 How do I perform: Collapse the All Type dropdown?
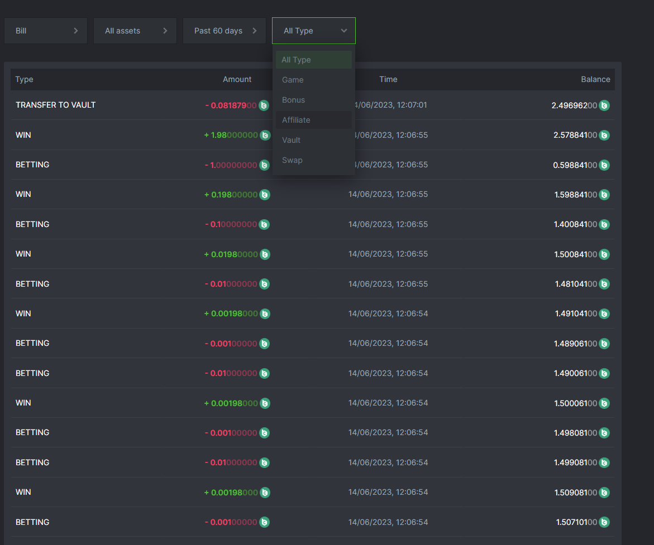click(x=314, y=31)
